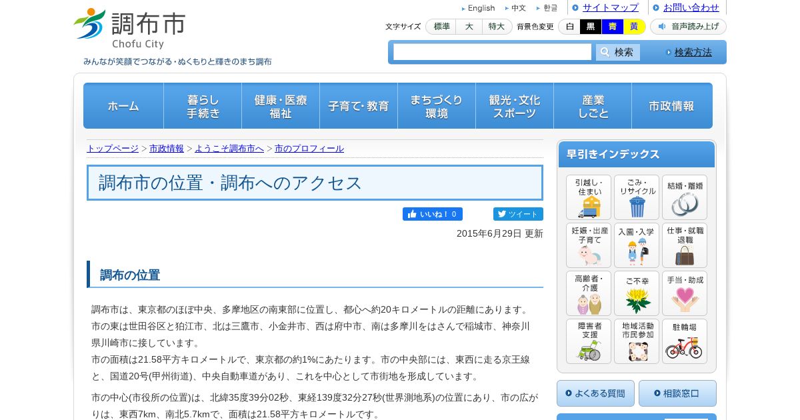Open the 障害者支援 index icon
Screen dimensions: 800x420
(x=589, y=341)
